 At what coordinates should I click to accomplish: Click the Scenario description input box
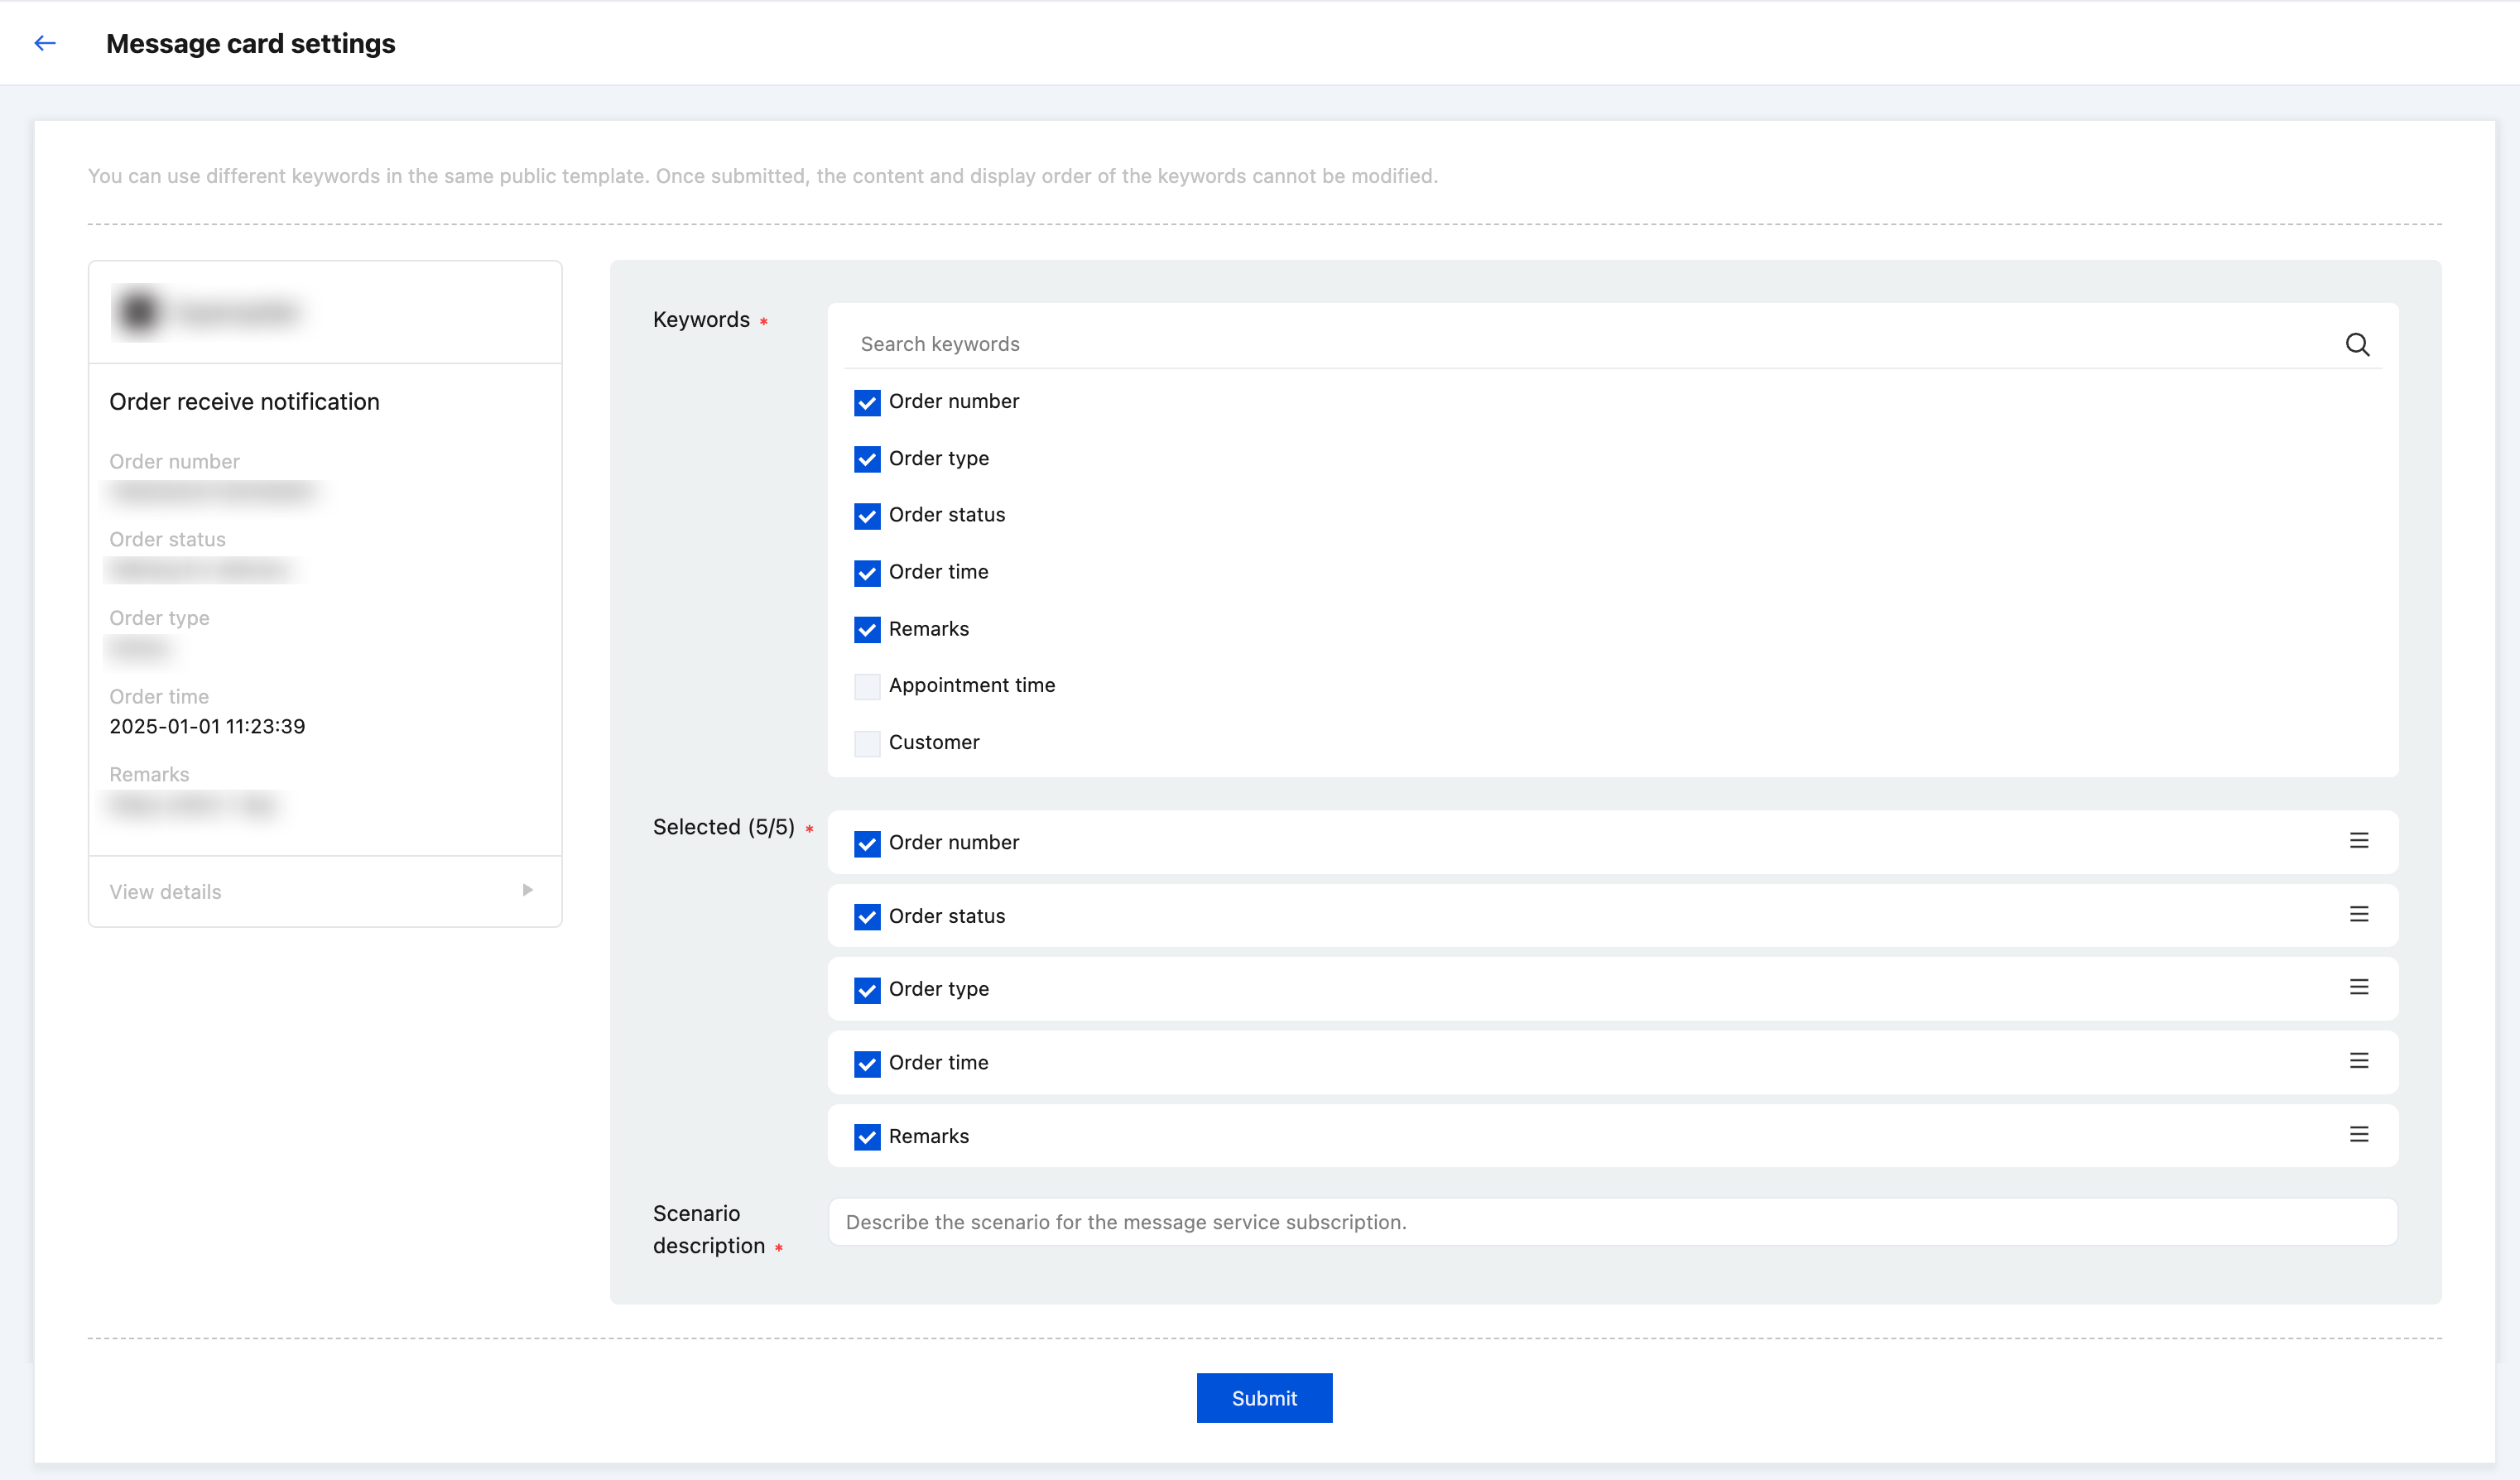coord(1612,1222)
